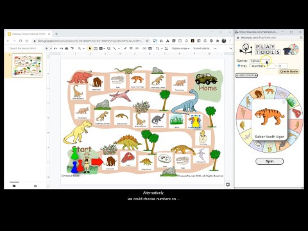Click the Insert link icon
The image size is (308, 231).
(144, 49)
